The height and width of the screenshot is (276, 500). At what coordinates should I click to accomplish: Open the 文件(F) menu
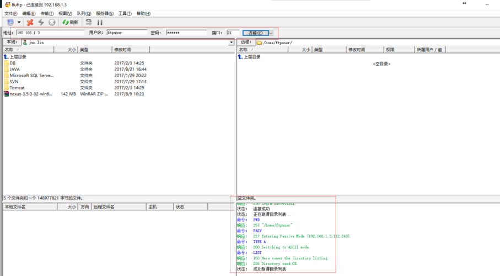tap(11, 13)
